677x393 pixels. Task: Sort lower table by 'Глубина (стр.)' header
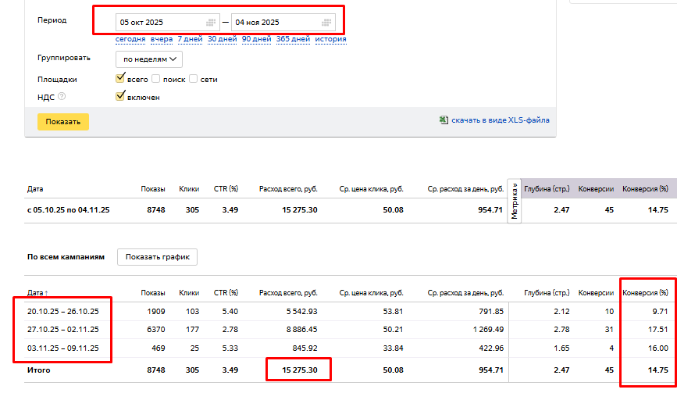point(547,293)
